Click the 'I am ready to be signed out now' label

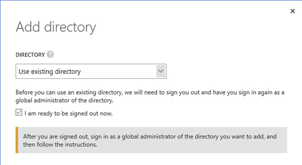[x=68, y=114]
